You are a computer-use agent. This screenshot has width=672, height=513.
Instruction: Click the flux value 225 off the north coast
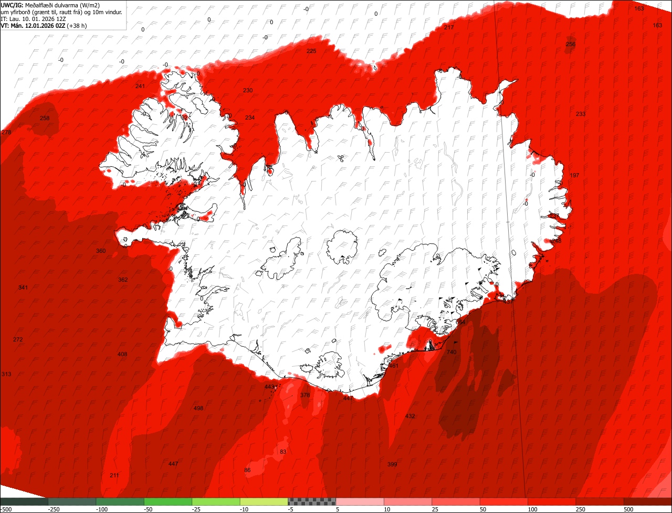311,51
